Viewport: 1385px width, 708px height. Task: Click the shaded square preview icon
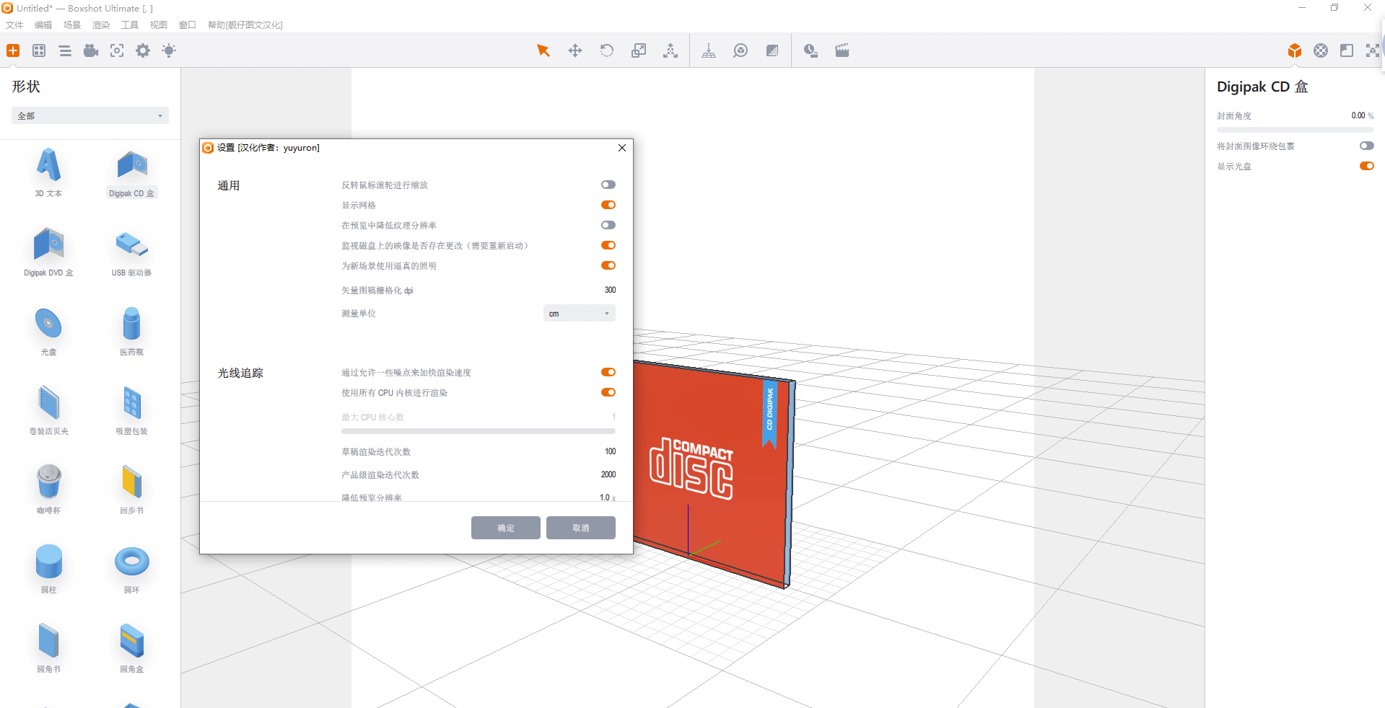pos(772,50)
